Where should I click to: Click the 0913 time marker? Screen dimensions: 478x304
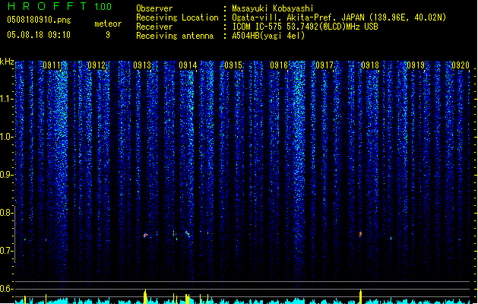[142, 65]
